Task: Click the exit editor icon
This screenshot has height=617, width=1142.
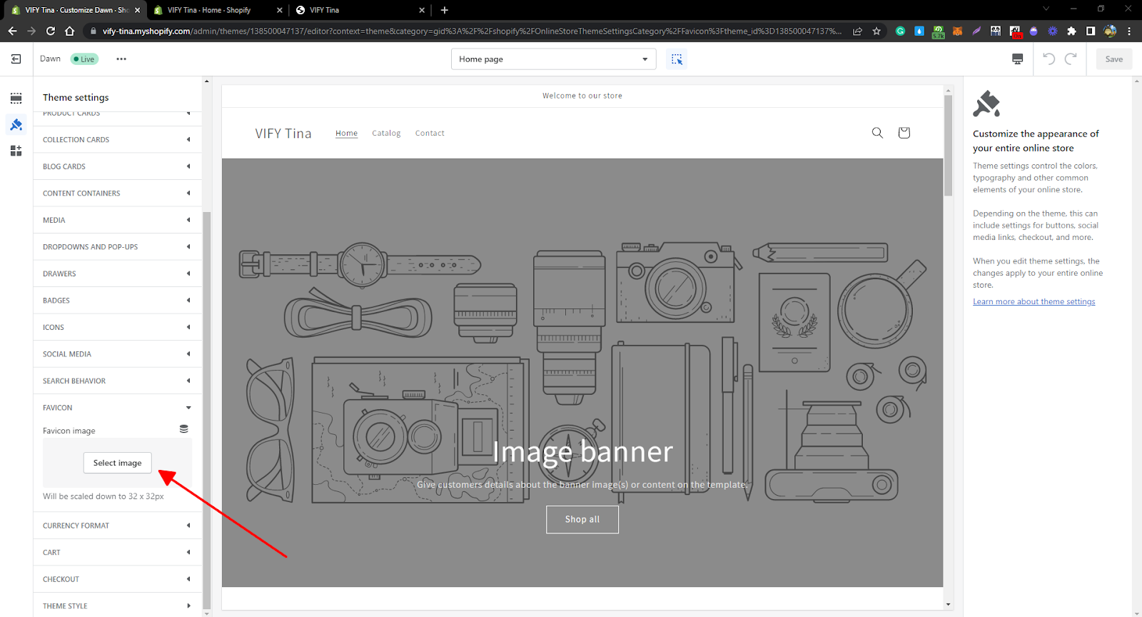Action: [16, 59]
